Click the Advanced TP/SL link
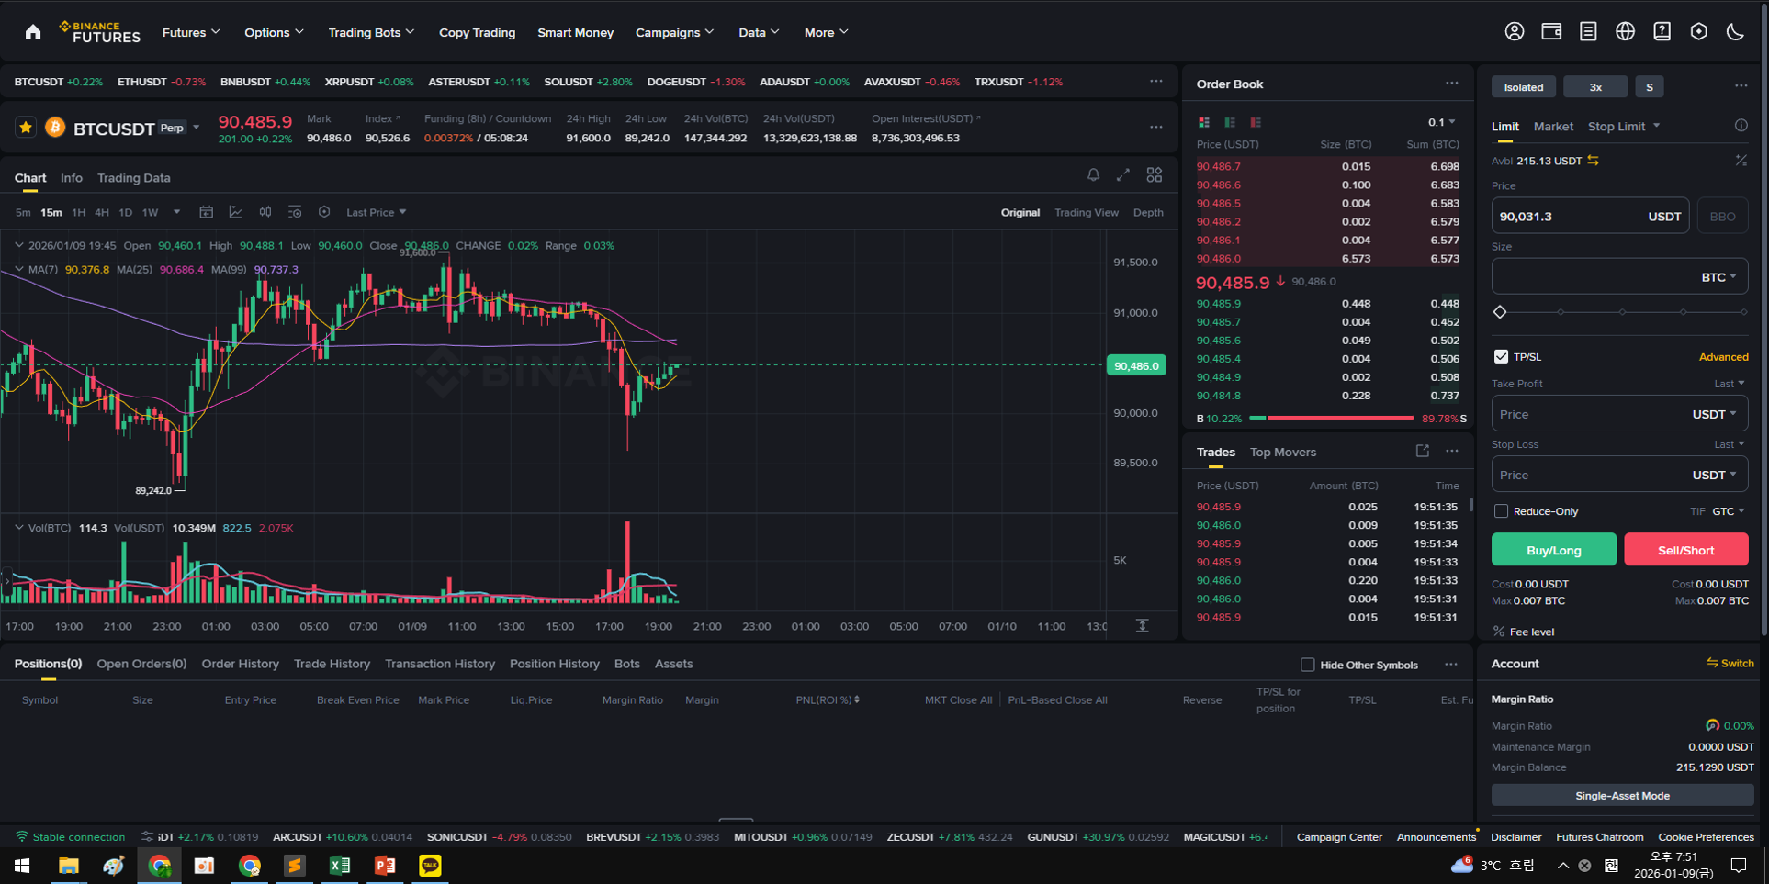 1723,357
